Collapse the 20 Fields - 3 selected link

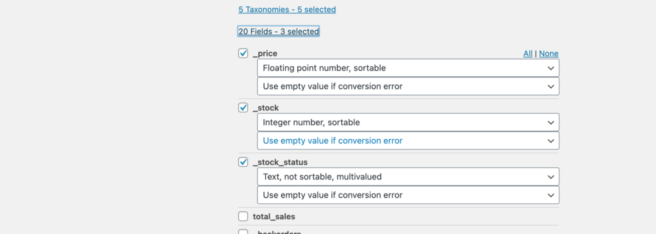click(x=279, y=31)
